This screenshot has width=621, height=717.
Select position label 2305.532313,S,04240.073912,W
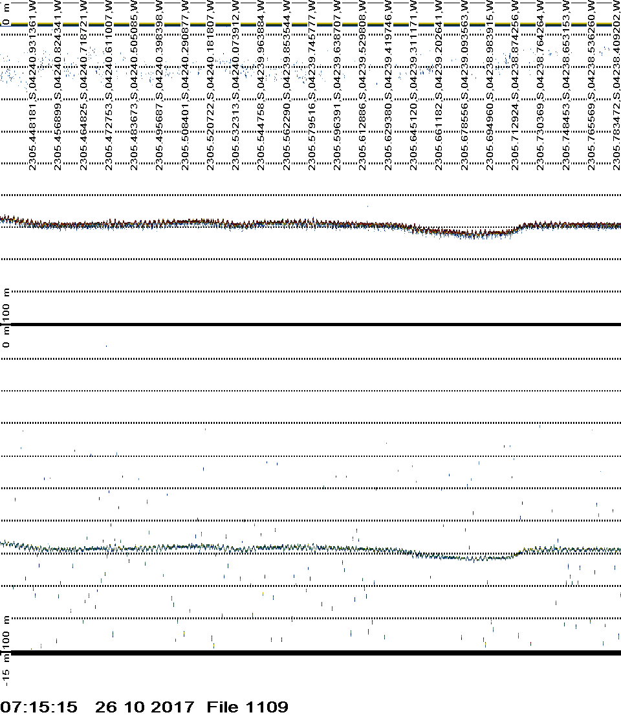236,85
